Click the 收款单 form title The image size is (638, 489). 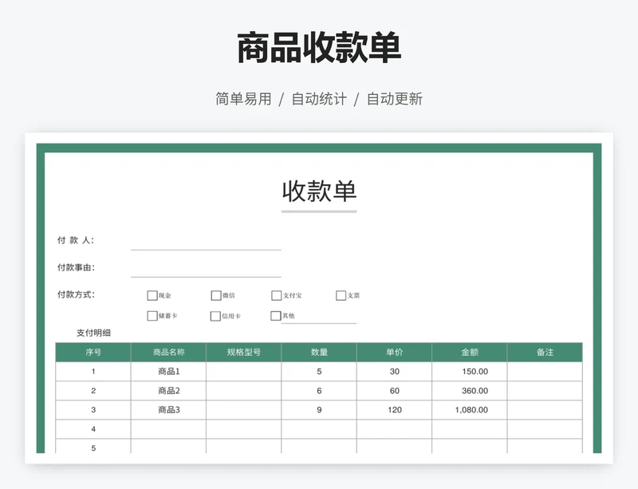point(319,191)
